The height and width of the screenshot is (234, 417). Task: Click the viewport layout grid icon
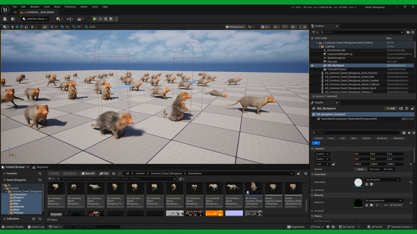click(305, 27)
